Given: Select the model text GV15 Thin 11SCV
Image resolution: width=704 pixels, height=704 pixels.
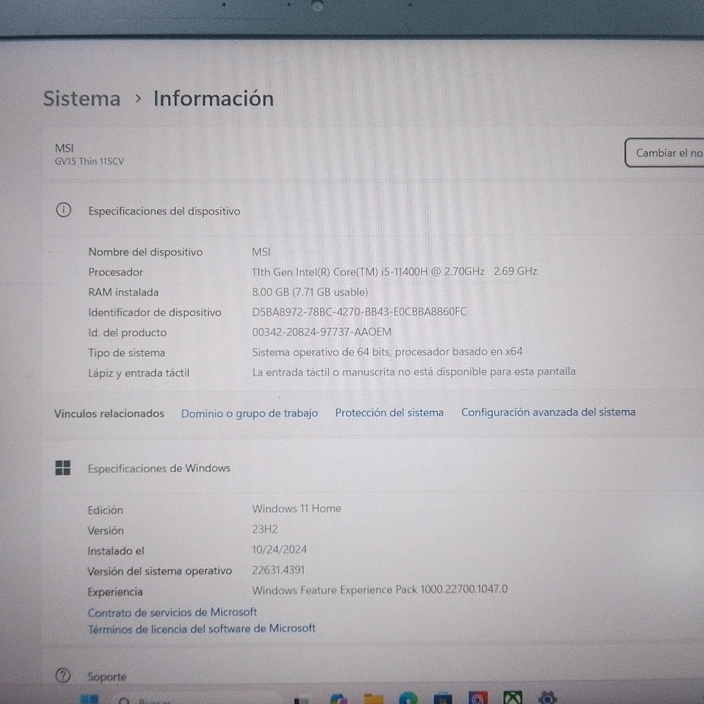Looking at the screenshot, I should point(89,162).
